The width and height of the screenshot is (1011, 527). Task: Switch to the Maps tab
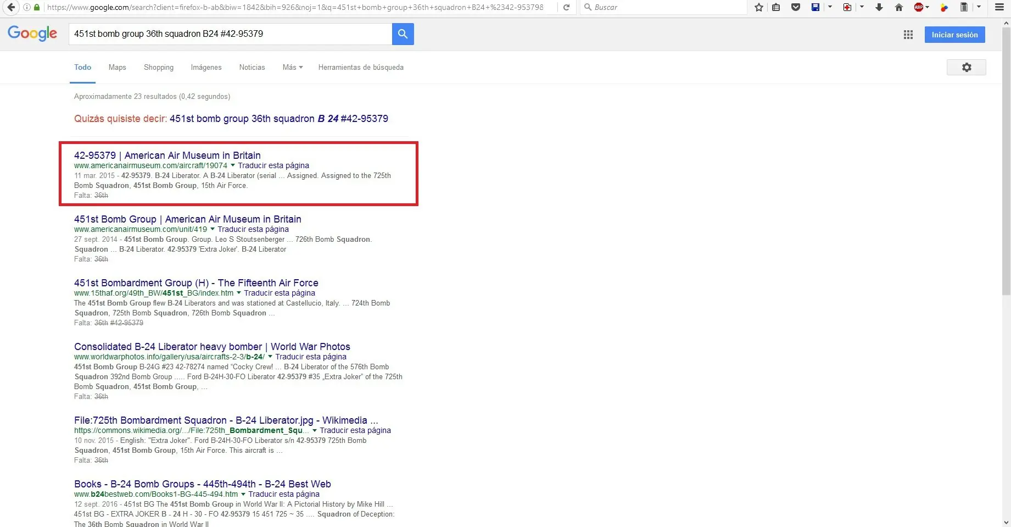click(x=117, y=67)
